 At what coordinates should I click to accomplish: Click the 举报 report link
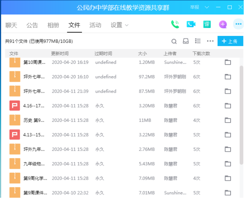195,7
